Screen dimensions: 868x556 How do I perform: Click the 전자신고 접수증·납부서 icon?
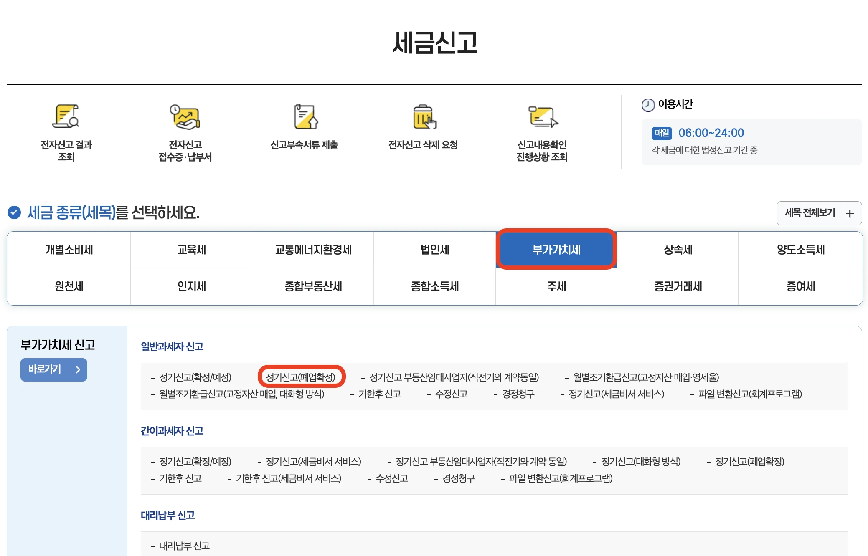[185, 117]
